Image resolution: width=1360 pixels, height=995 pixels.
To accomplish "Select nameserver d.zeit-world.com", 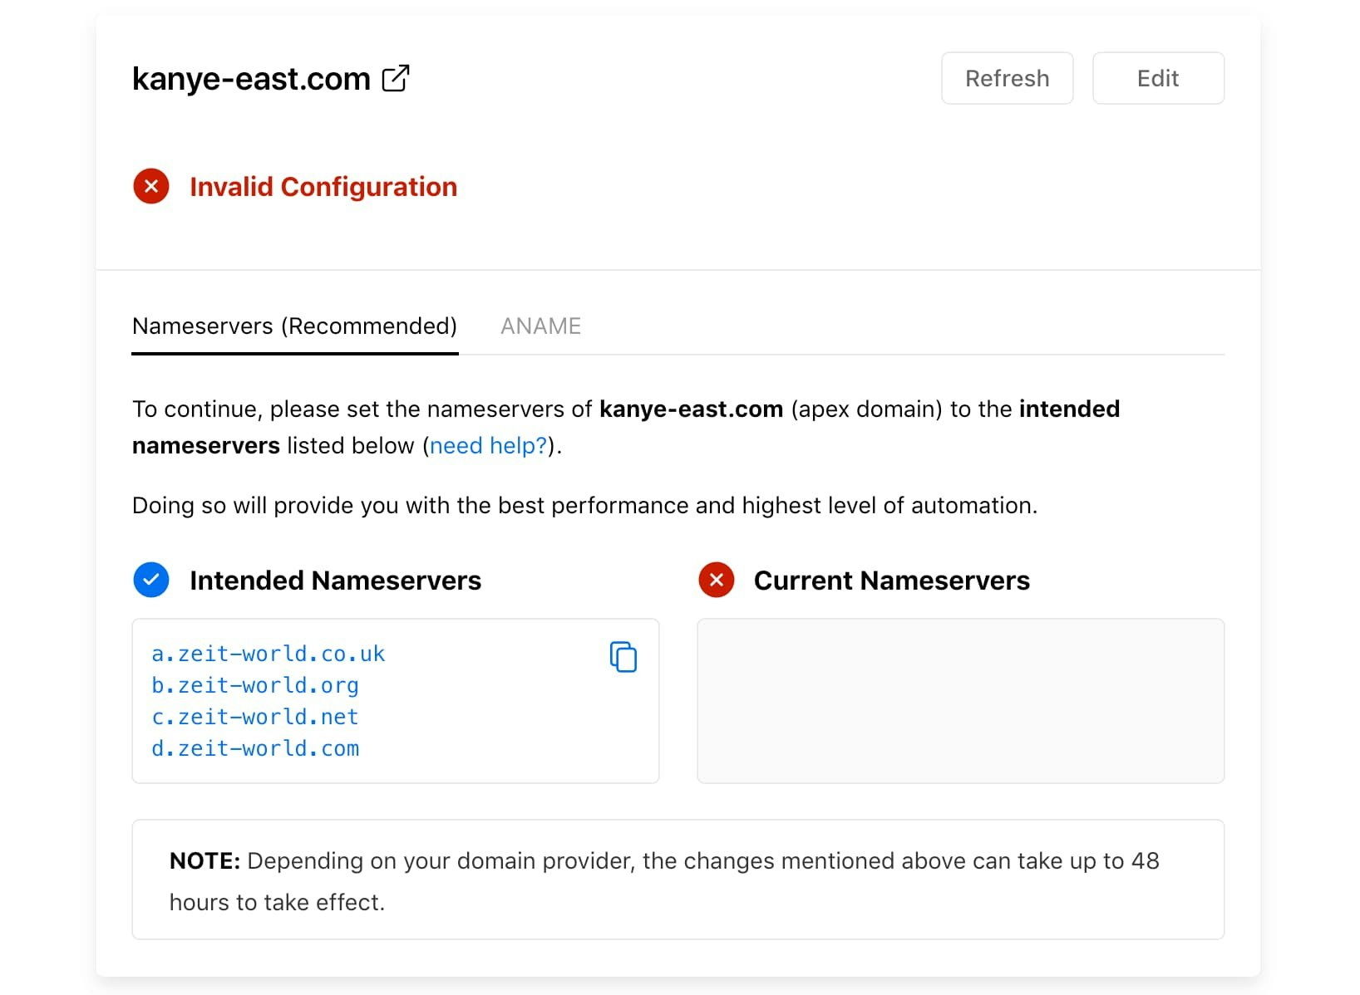I will pyautogui.click(x=254, y=749).
